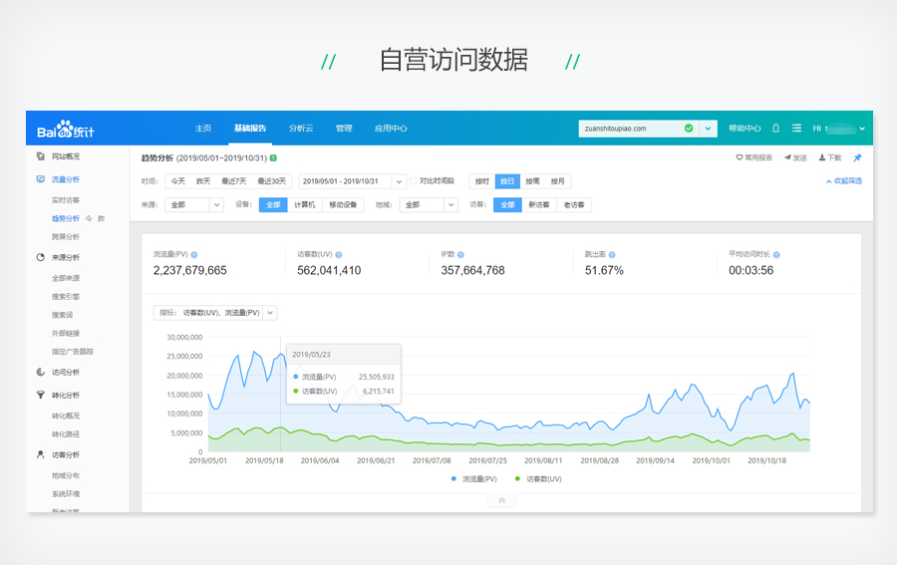
Task: Open 跨屏分析 in sidebar
Action: pos(66,237)
